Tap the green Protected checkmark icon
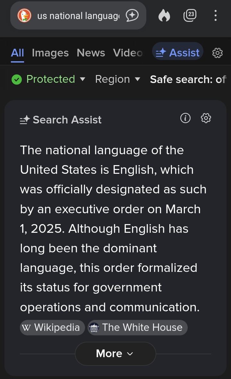This screenshot has height=379, width=231. click(17, 79)
